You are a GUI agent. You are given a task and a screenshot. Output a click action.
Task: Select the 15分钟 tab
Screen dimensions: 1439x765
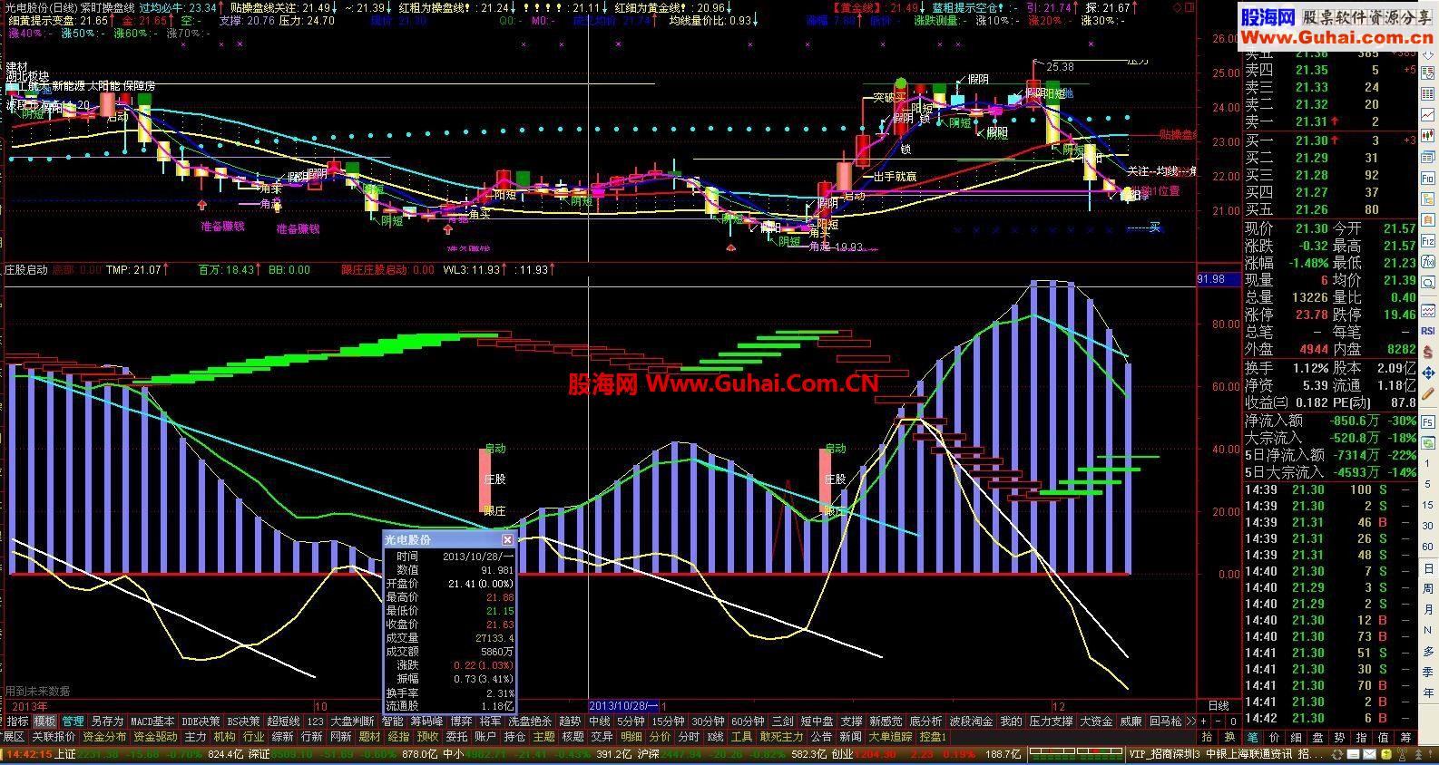coord(668,721)
